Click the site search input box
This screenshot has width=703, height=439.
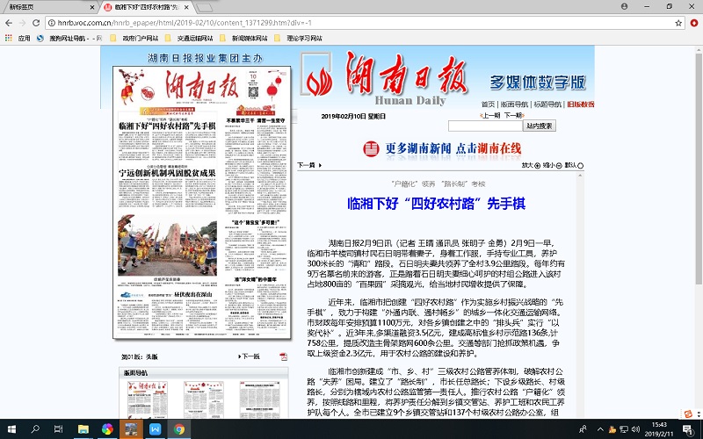(485, 126)
